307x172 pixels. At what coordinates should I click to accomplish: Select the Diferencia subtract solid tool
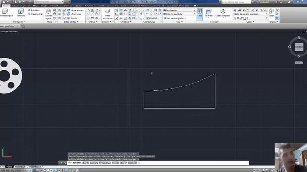point(59,14)
